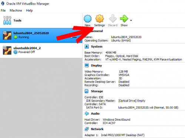Open the Audio section header
The width and height of the screenshot is (185, 138).
coord(95,114)
